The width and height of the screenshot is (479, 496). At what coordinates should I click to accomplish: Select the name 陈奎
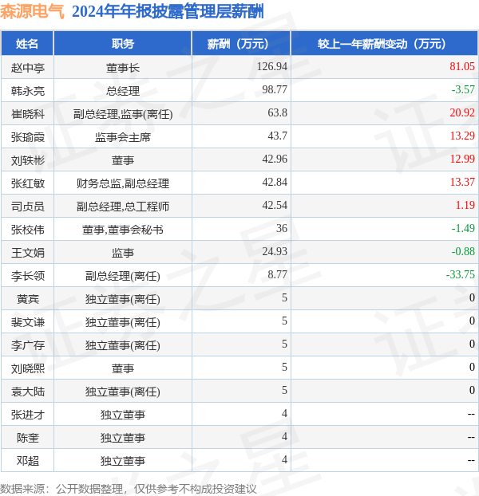pyautogui.click(x=28, y=437)
